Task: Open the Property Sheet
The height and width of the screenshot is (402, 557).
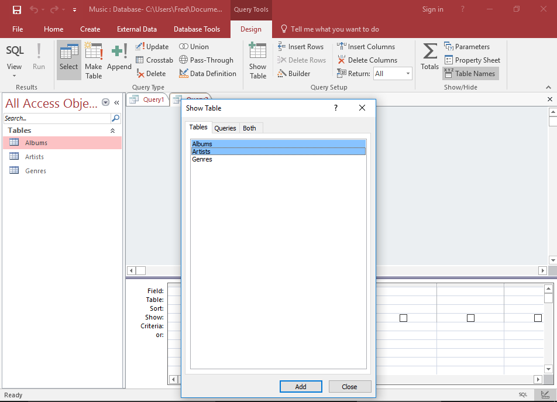Action: click(472, 60)
